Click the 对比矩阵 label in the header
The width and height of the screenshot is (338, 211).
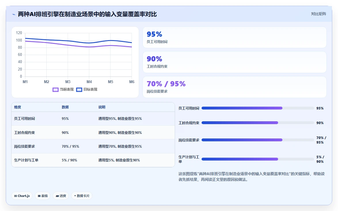(318, 14)
